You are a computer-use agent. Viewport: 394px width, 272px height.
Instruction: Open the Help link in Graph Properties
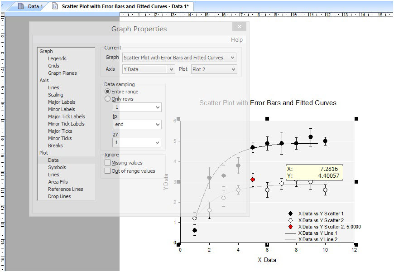(x=236, y=40)
